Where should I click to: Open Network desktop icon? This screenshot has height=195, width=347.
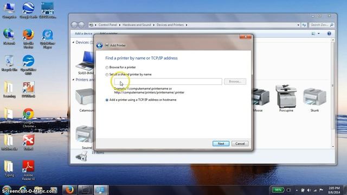9,36
